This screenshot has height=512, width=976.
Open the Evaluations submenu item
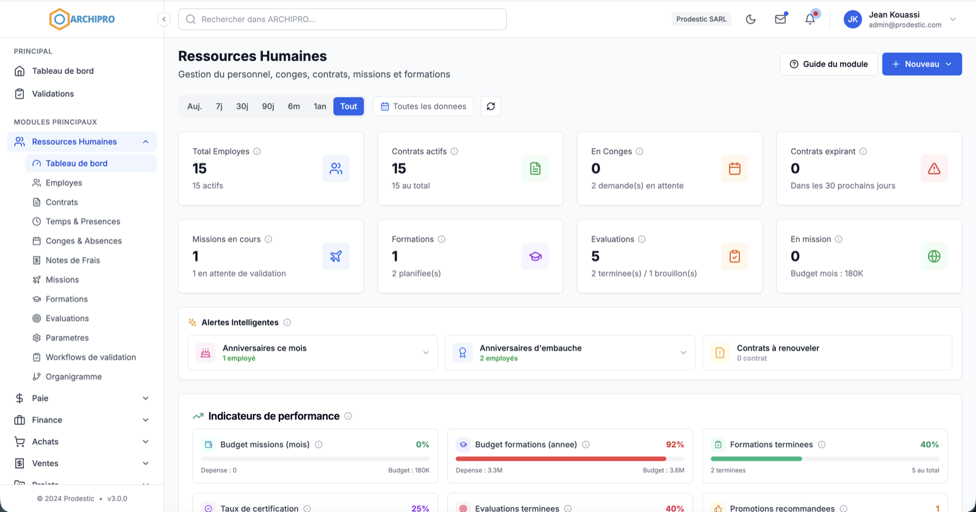[91, 319]
